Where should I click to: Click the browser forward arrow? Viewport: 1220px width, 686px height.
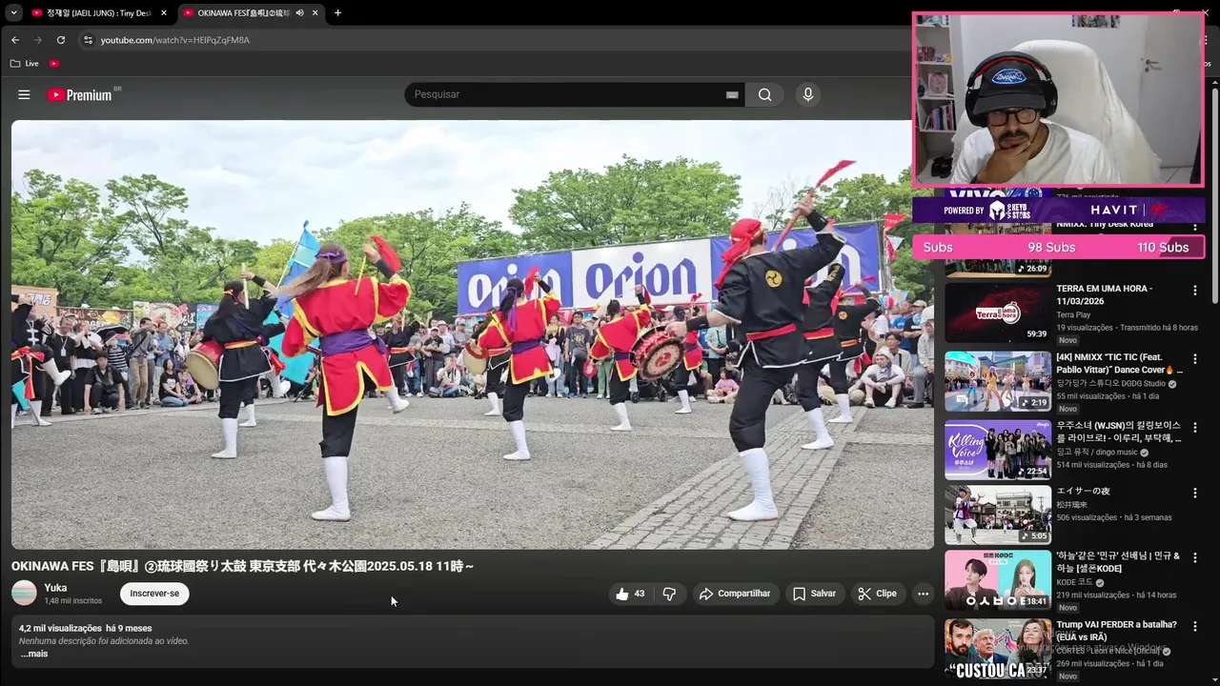tap(38, 40)
